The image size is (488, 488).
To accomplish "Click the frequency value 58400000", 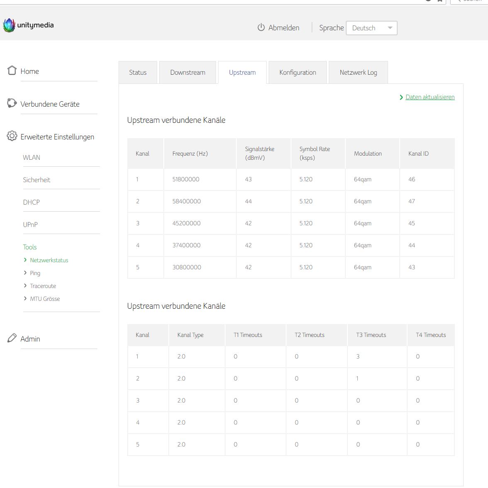I will coord(187,202).
